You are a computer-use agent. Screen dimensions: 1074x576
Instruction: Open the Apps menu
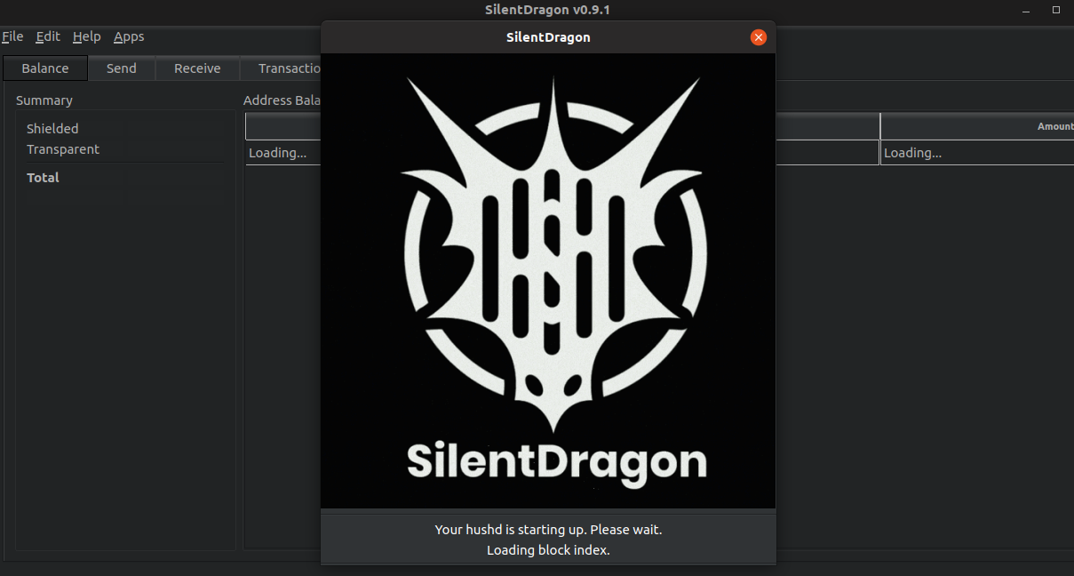(x=129, y=36)
